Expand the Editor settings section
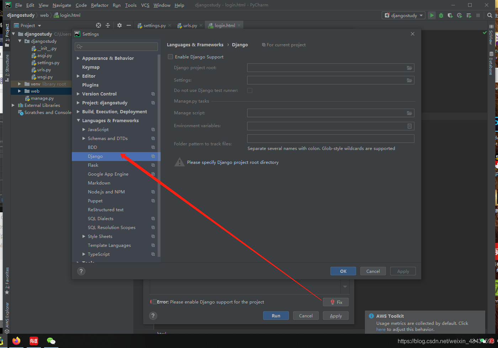The image size is (498, 348). (x=78, y=76)
